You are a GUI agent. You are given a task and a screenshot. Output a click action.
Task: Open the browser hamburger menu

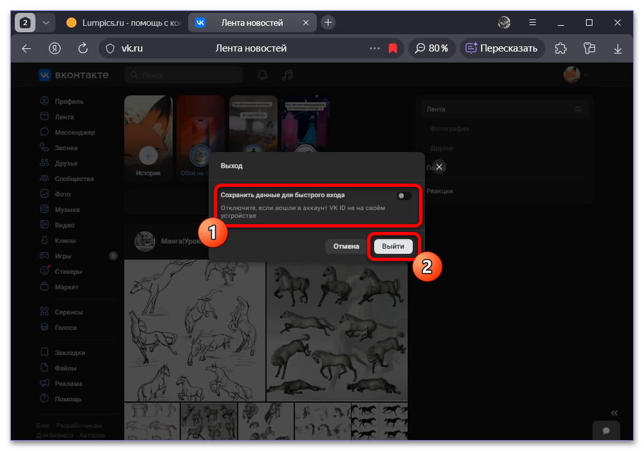pyautogui.click(x=533, y=23)
